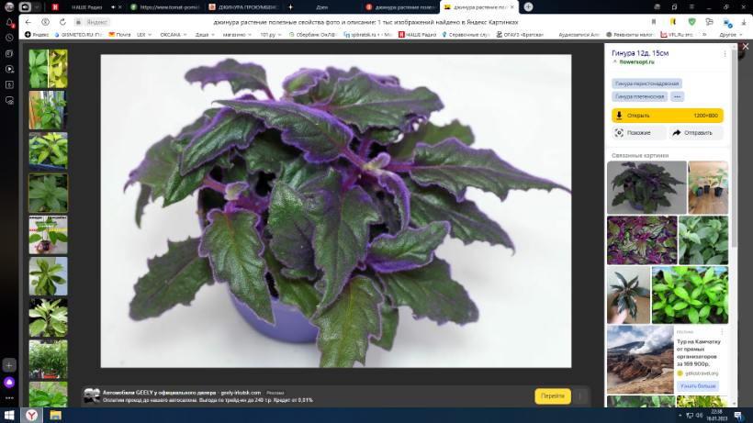The height and width of the screenshot is (423, 753).
Task: Click the Yandex ID shield icon near reload
Action: coord(45,22)
